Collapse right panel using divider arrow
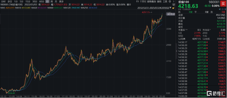Screen dimensions: 227x98 176,51
